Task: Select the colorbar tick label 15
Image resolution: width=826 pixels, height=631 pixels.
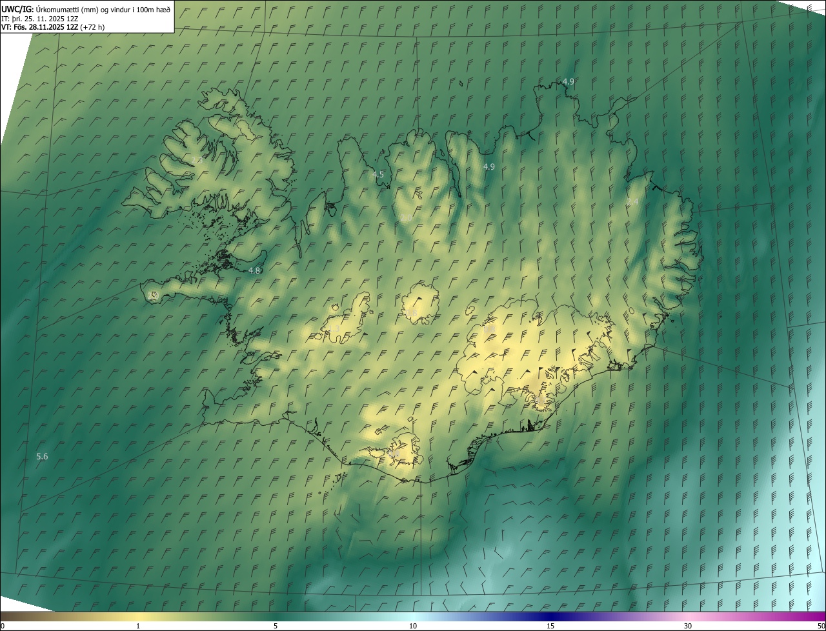Action: [550, 626]
